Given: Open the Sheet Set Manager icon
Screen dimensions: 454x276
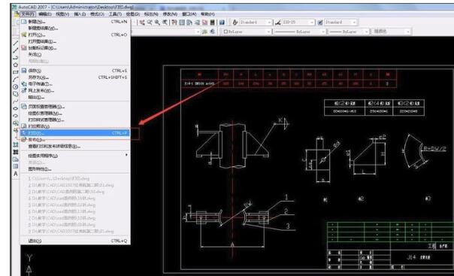Looking at the screenshot, I should (197, 23).
